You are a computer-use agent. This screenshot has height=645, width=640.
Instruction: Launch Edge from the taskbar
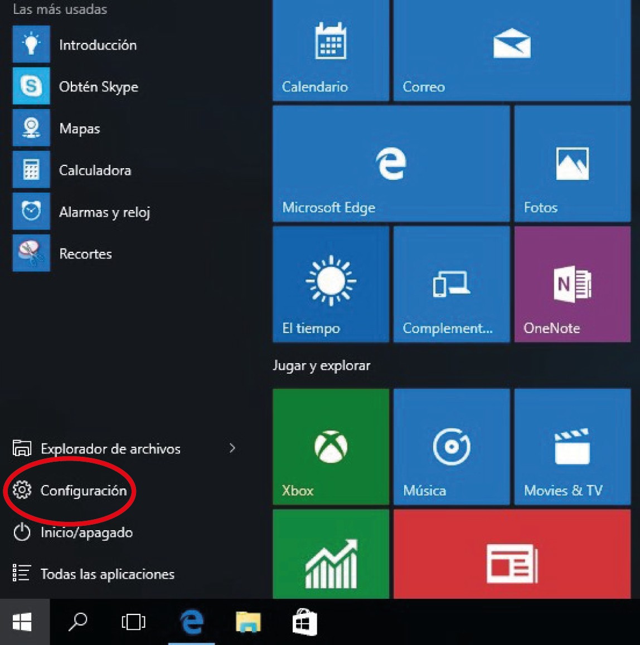click(x=192, y=622)
